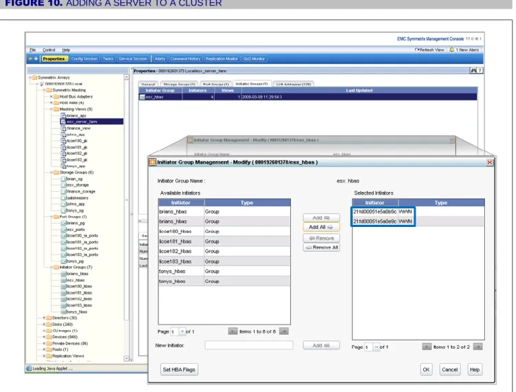The width and height of the screenshot is (516, 392).
Task: Collapse the Masking Views (9) node
Action: pos(52,109)
